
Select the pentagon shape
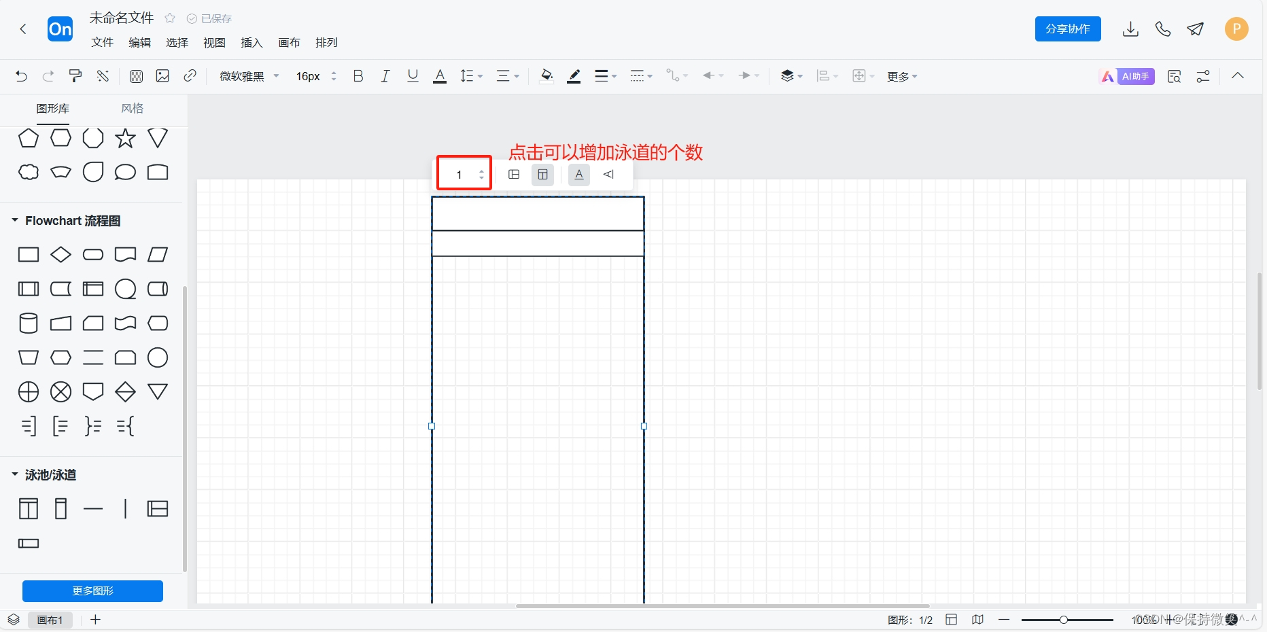(28, 138)
